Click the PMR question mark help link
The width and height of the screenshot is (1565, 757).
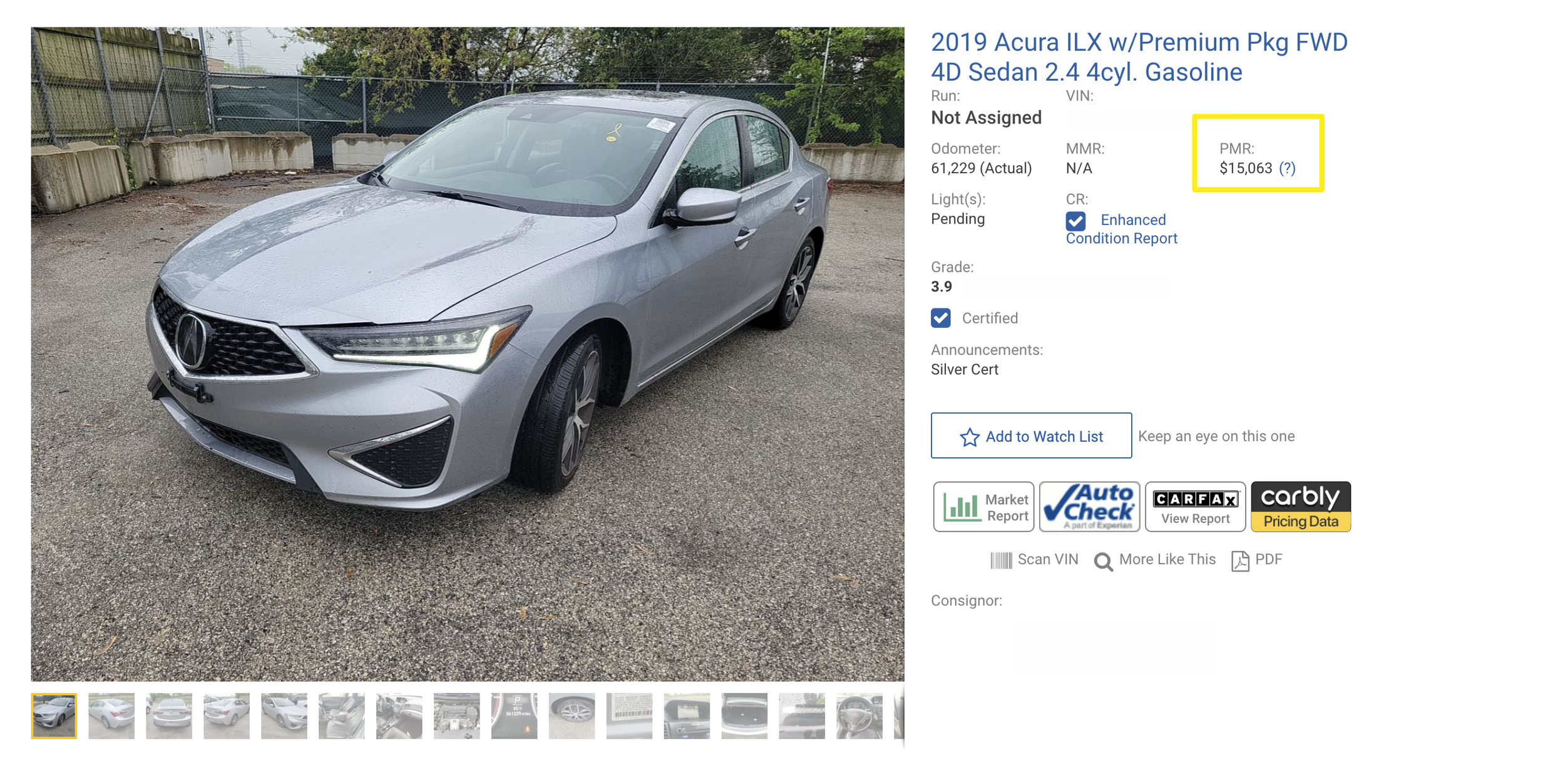[x=1287, y=168]
